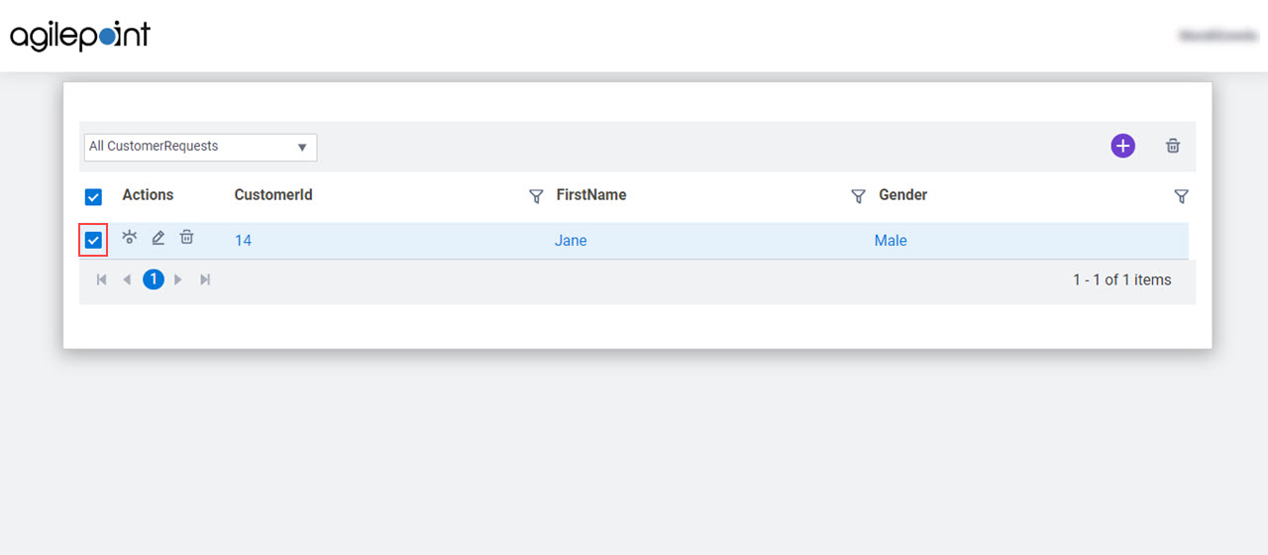
Task: Click the edit pencil icon for Jane's row
Action: (158, 238)
